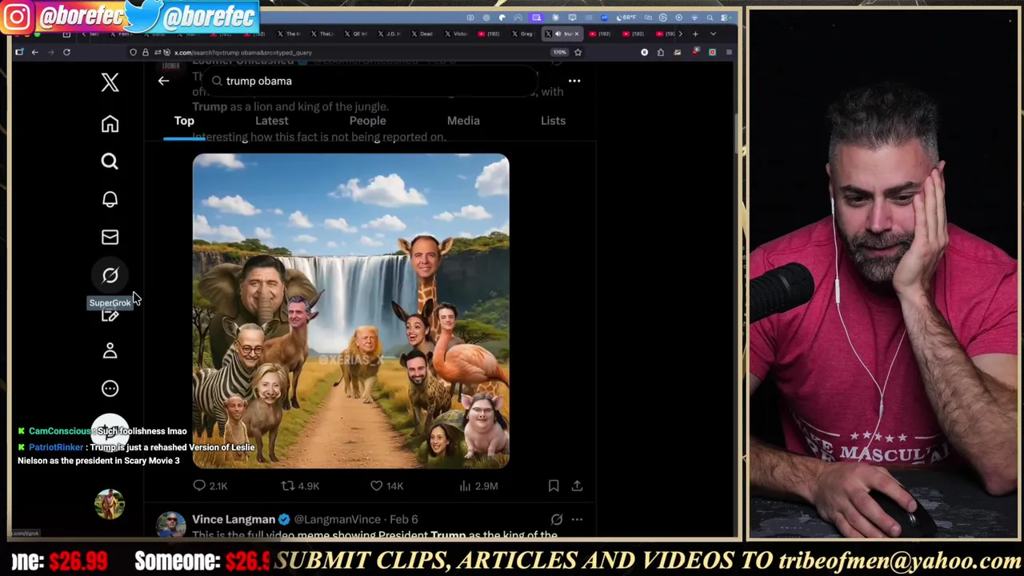1024x576 pixels.
Task: Switch to the Lists tab
Action: (553, 121)
